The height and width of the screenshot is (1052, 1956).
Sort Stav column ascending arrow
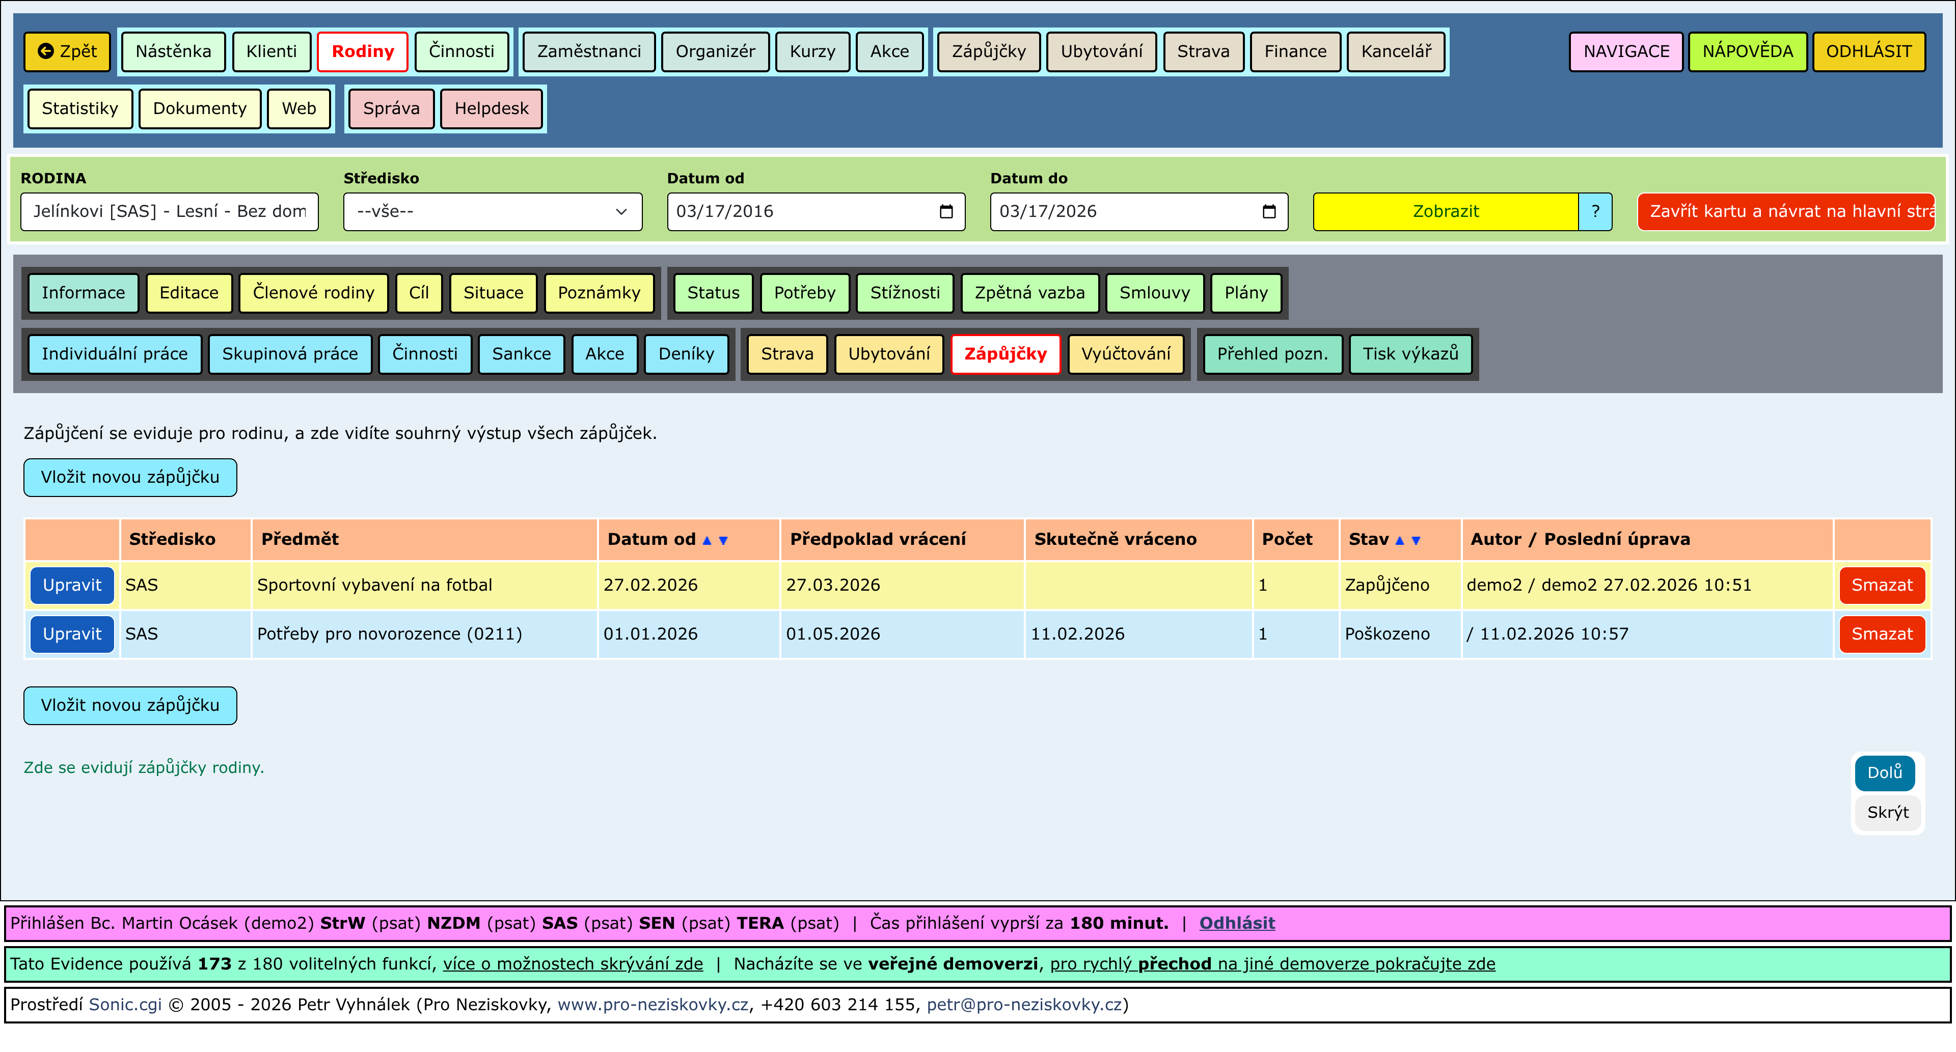click(1399, 540)
